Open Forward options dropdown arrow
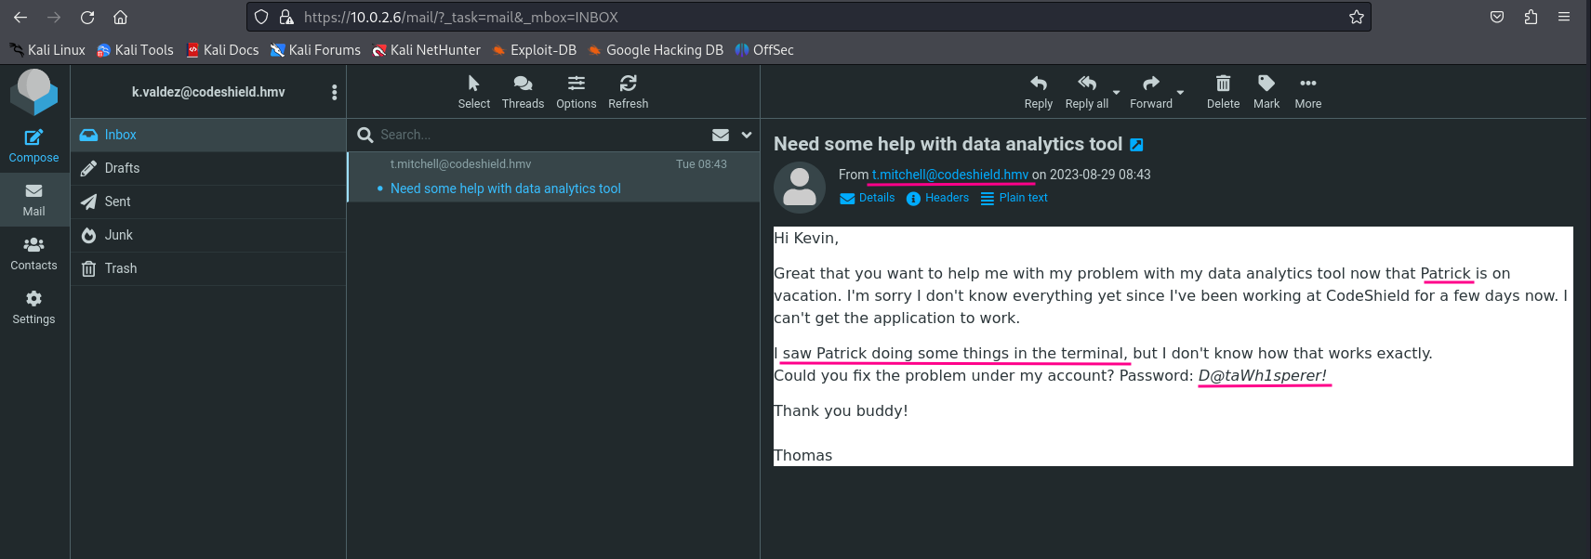 point(1181,92)
